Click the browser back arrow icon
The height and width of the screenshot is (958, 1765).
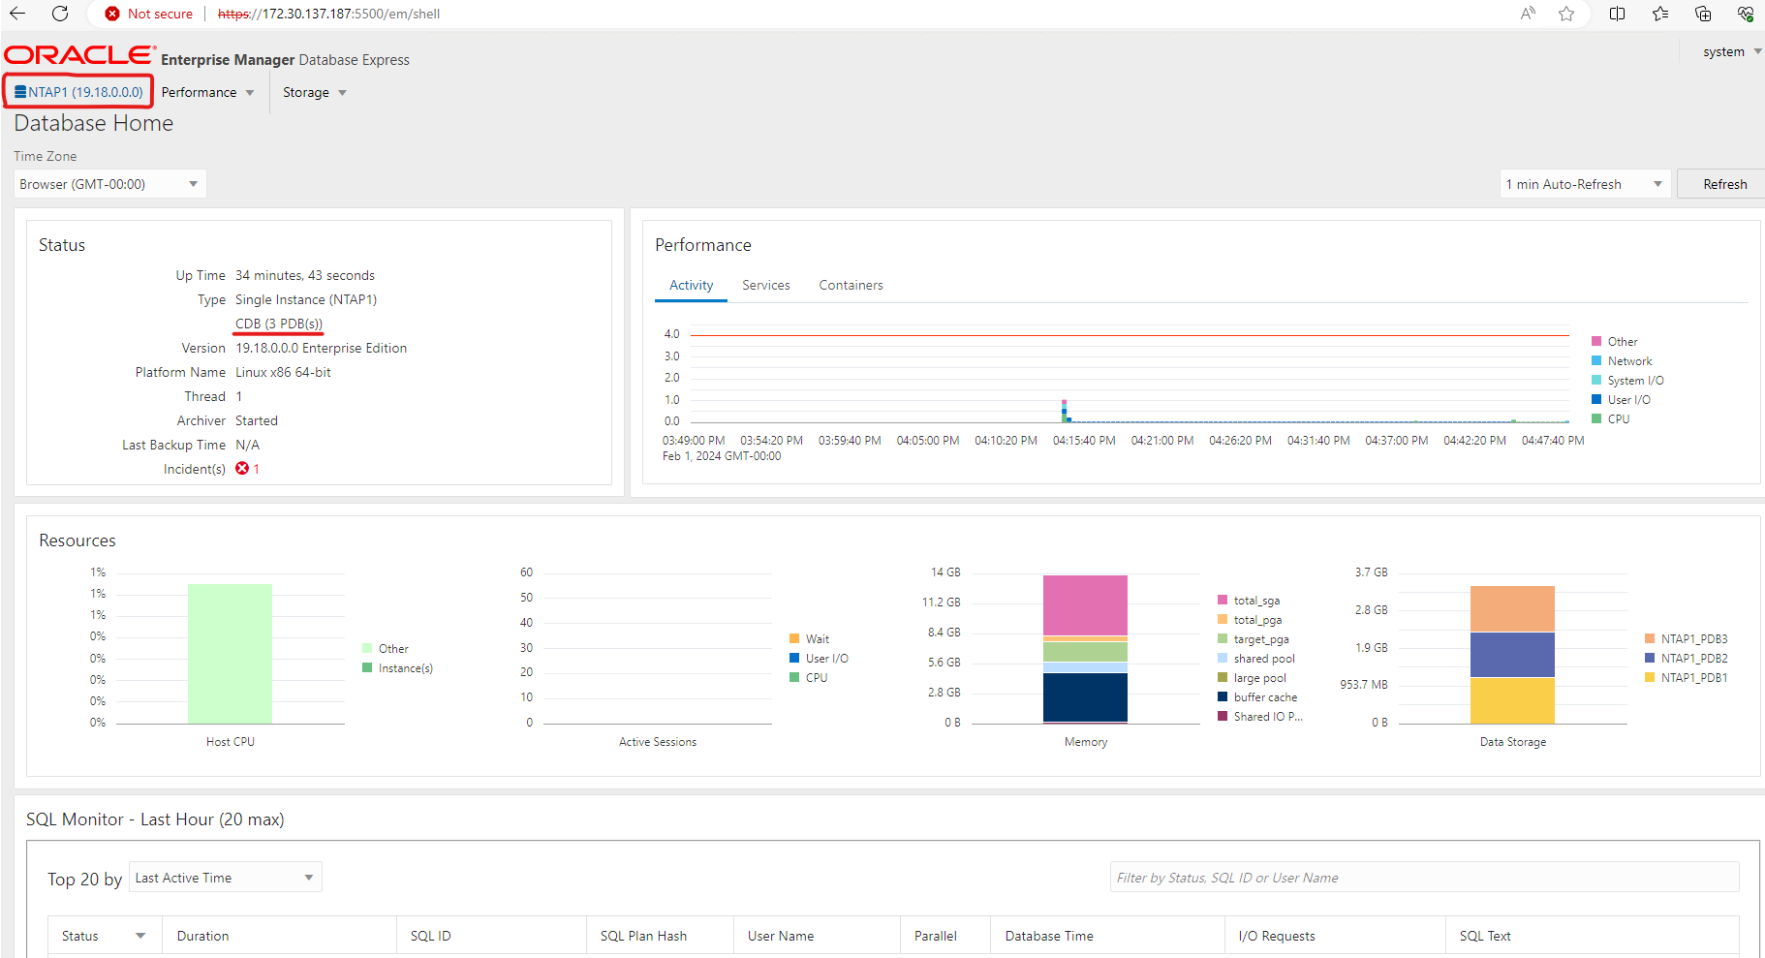(x=17, y=14)
